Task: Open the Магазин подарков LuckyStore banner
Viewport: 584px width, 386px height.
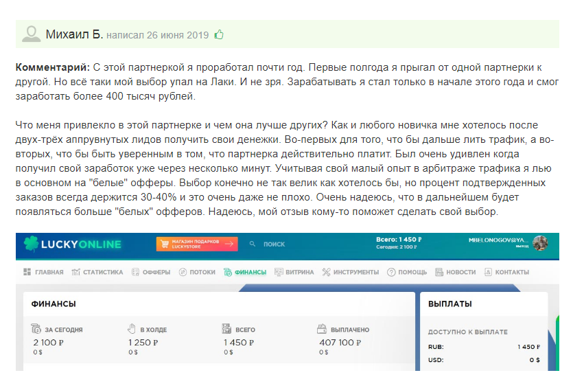Action: tap(197, 244)
